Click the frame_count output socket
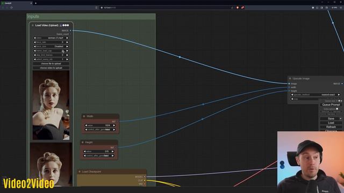 click(x=70, y=34)
